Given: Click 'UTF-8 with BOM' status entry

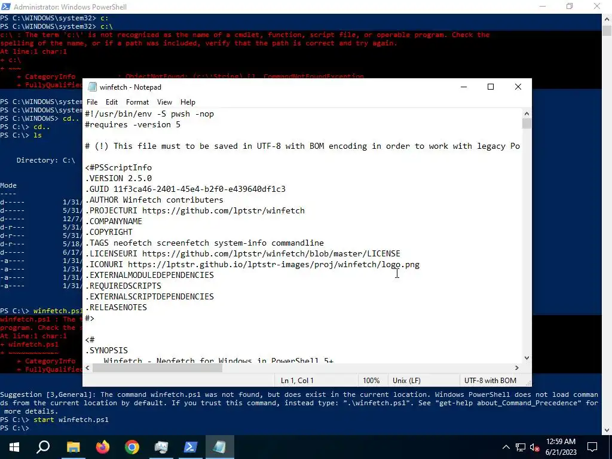Looking at the screenshot, I should [x=490, y=381].
